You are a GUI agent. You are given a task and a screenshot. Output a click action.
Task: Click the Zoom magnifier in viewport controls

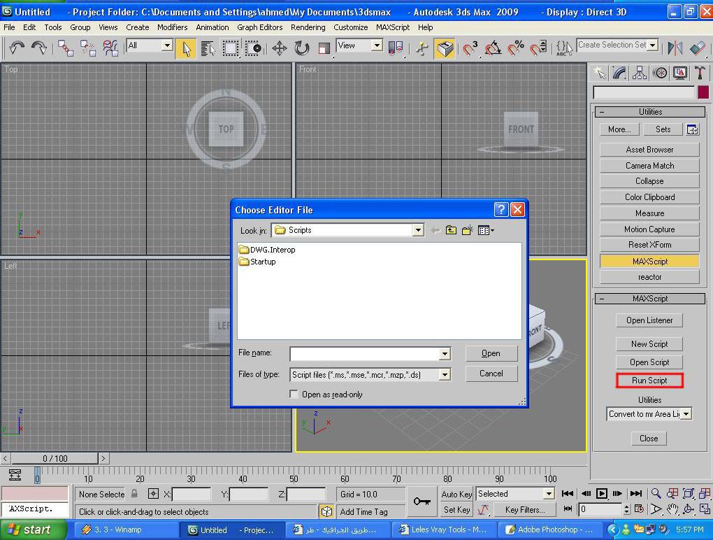click(x=656, y=494)
